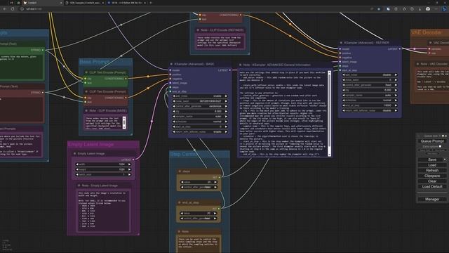Click noise_seed value field in KSampler BASE
This screenshot has height=253, width=449.
(x=199, y=101)
